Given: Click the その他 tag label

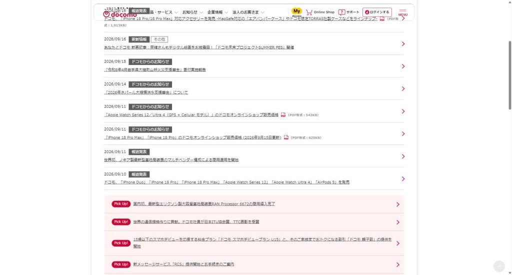Looking at the screenshot, I should [159, 39].
